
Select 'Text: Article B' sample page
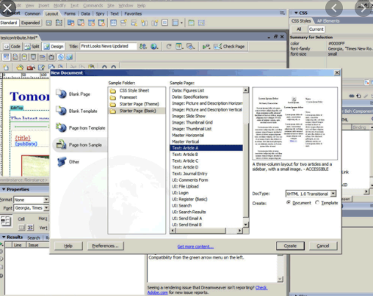(185, 155)
